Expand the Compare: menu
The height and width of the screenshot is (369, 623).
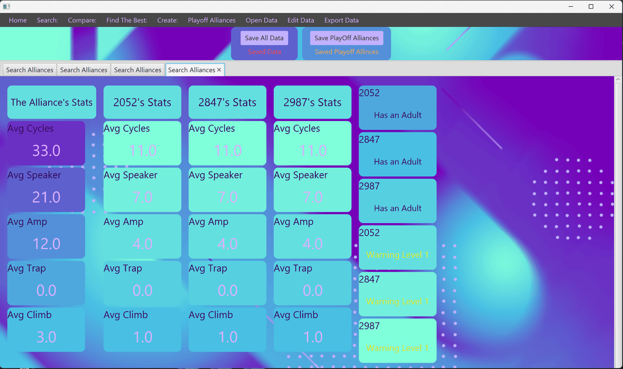point(82,20)
